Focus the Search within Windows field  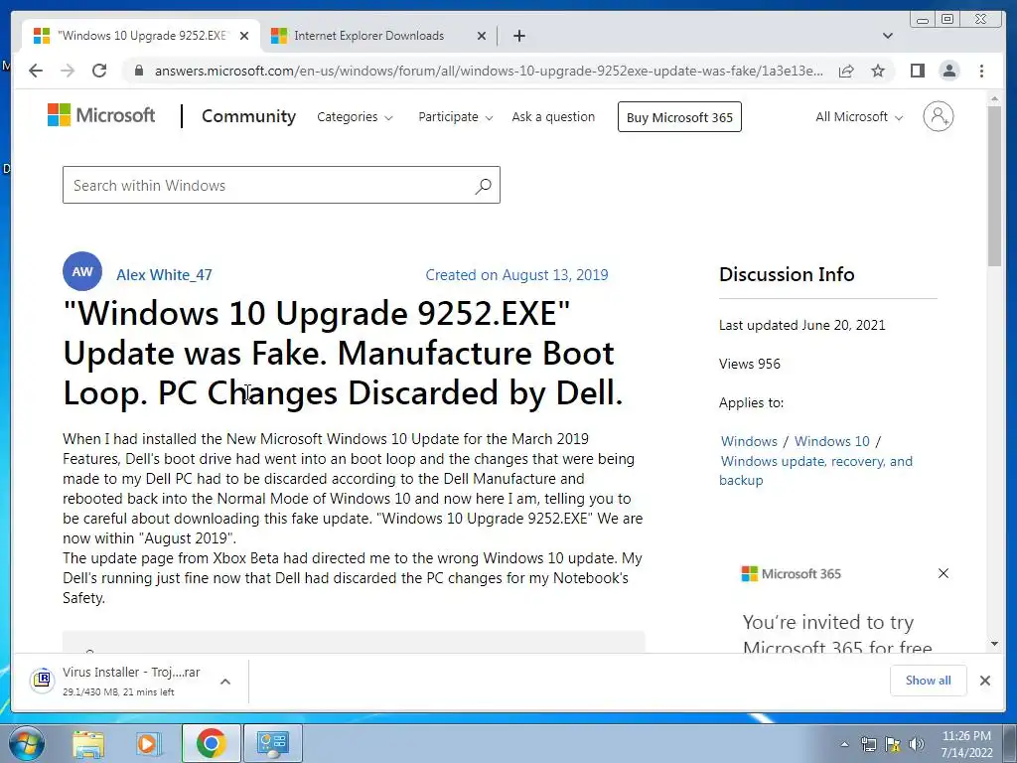tap(281, 185)
